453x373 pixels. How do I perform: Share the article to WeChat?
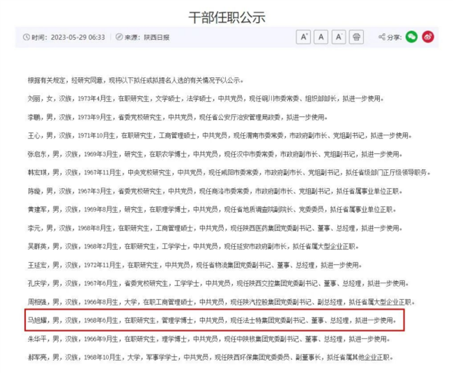tap(412, 37)
